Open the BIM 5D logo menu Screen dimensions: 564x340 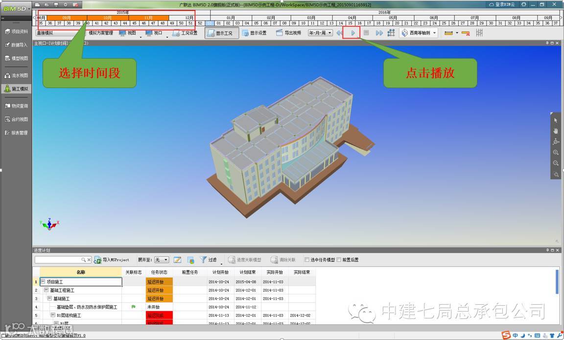click(16, 9)
